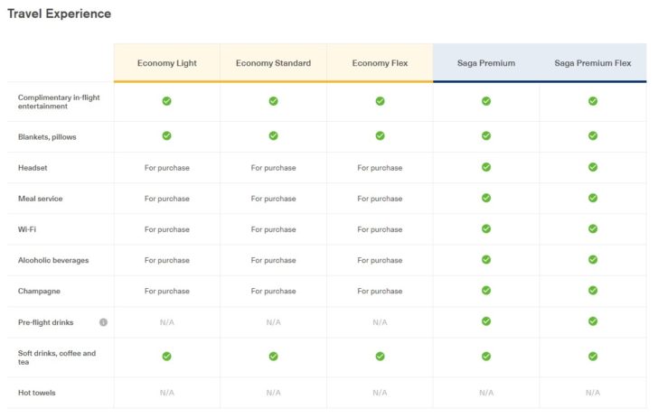Click the Wi-Fi row label
This screenshot has width=658, height=418.
click(27, 229)
